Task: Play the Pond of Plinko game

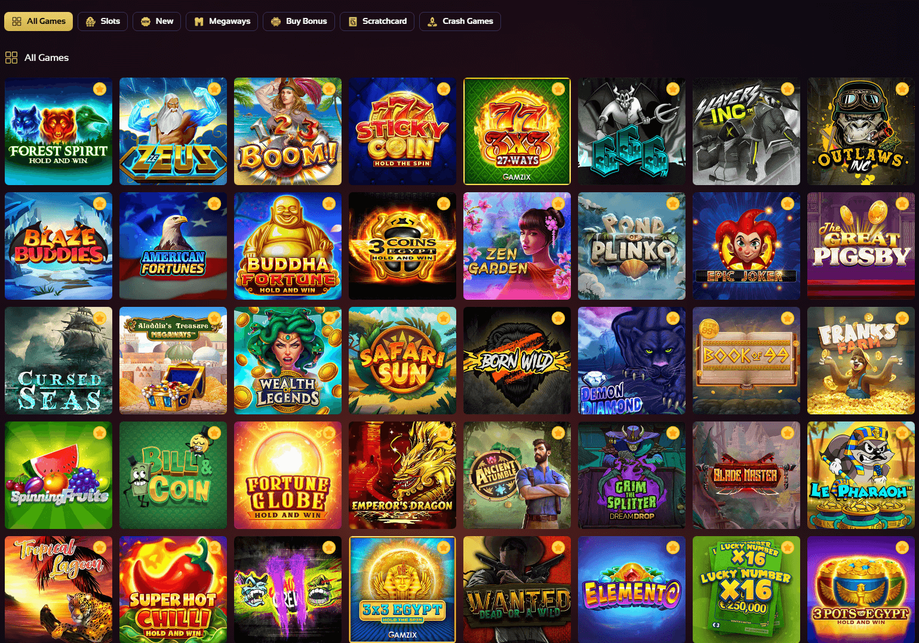Action: click(x=632, y=246)
